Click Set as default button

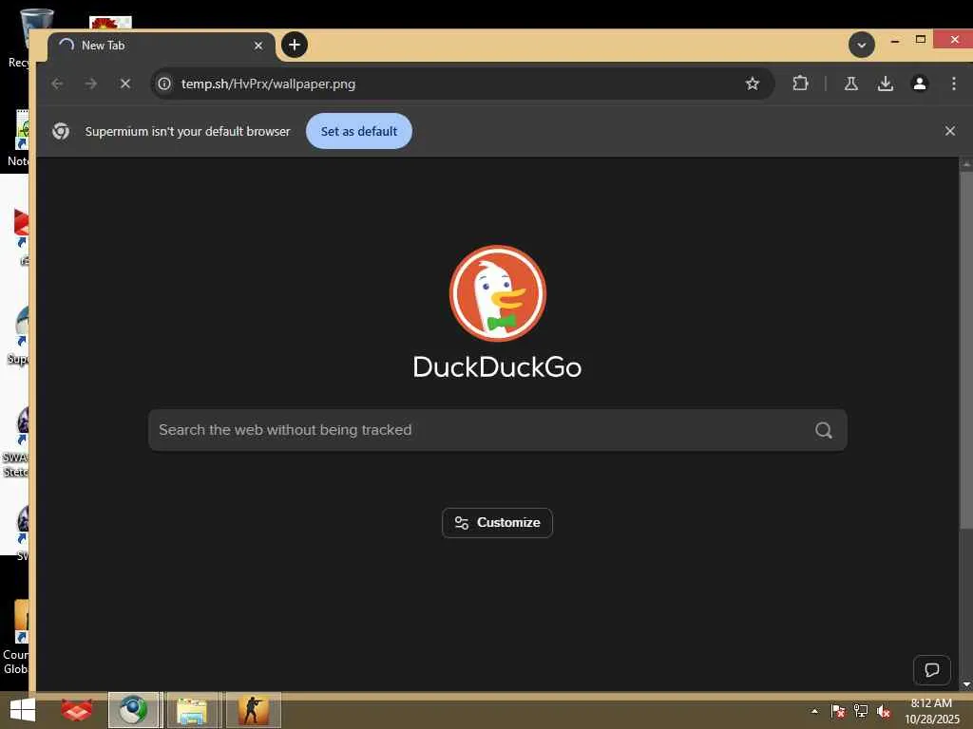pos(358,131)
